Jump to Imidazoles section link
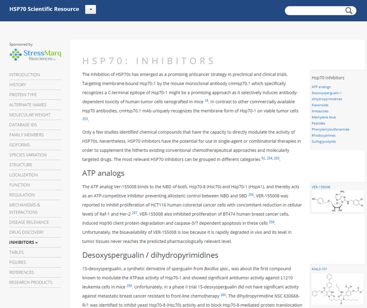Screen dimensions: 367x308 point(320,111)
